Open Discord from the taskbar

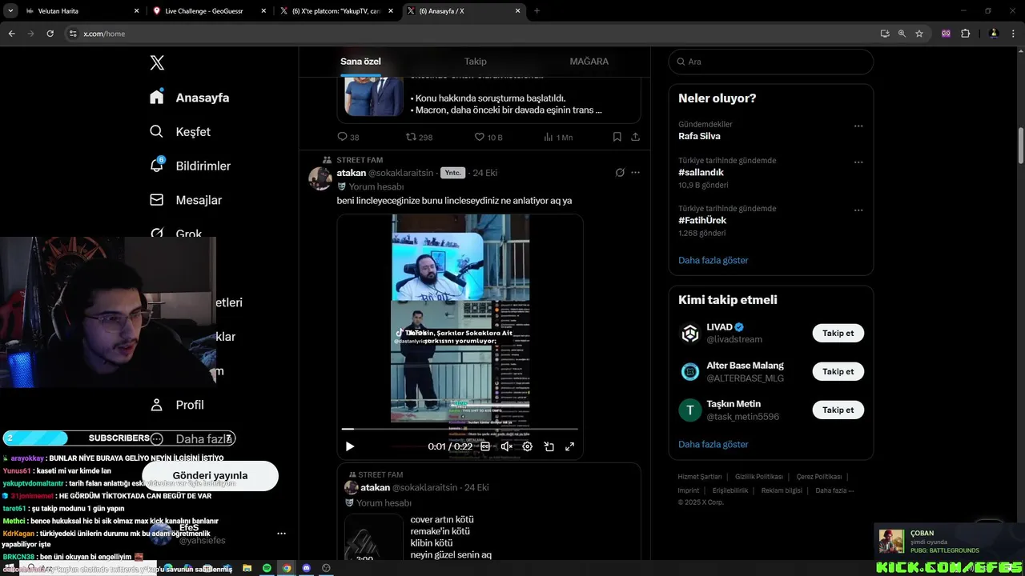pyautogui.click(x=306, y=568)
